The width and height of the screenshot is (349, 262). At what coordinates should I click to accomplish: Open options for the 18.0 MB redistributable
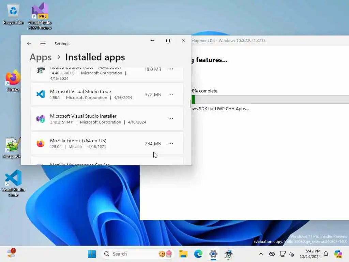171,69
